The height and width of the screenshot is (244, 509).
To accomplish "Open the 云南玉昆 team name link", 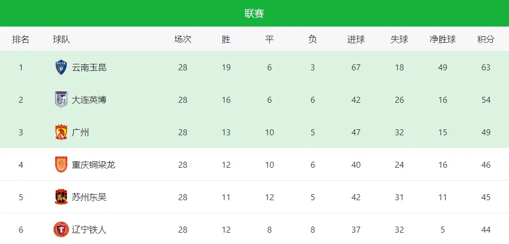I will (89, 68).
